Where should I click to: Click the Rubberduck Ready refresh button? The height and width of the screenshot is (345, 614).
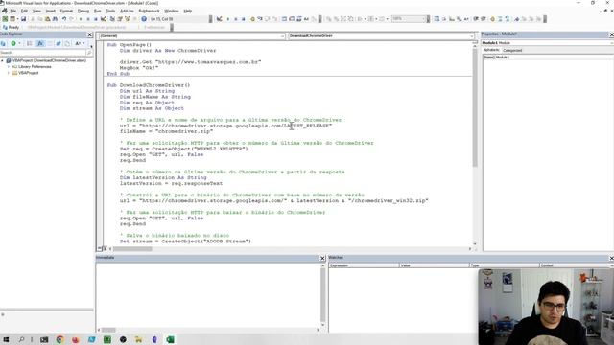point(11,28)
